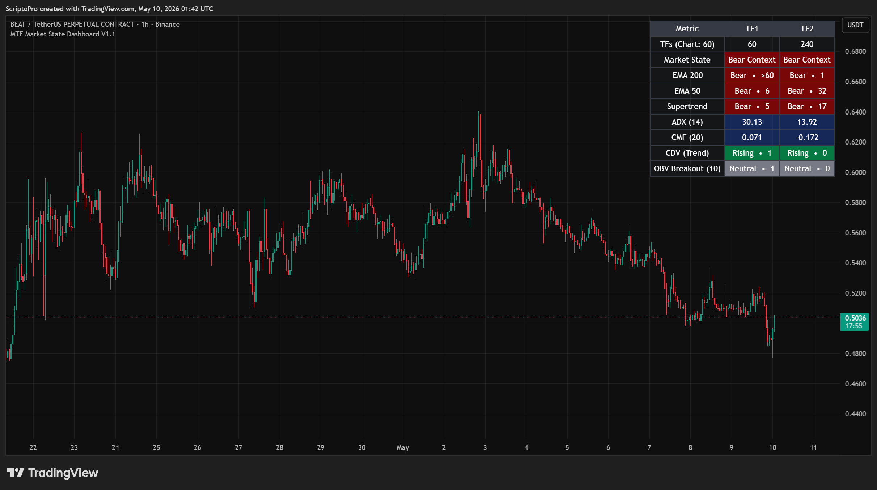Click the TF2 column header
Viewport: 877px width, 490px height.
[807, 29]
